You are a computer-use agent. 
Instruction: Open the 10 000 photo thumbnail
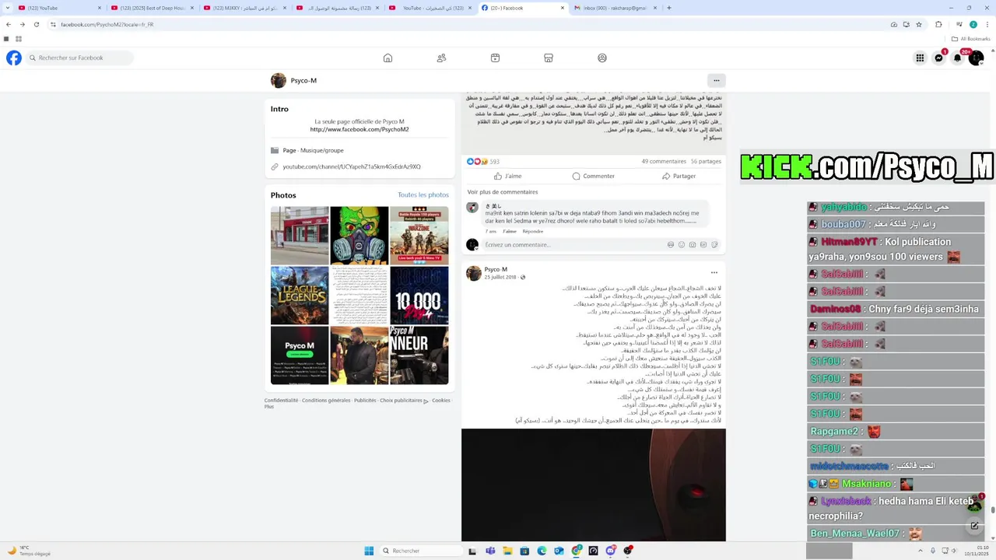click(x=419, y=295)
